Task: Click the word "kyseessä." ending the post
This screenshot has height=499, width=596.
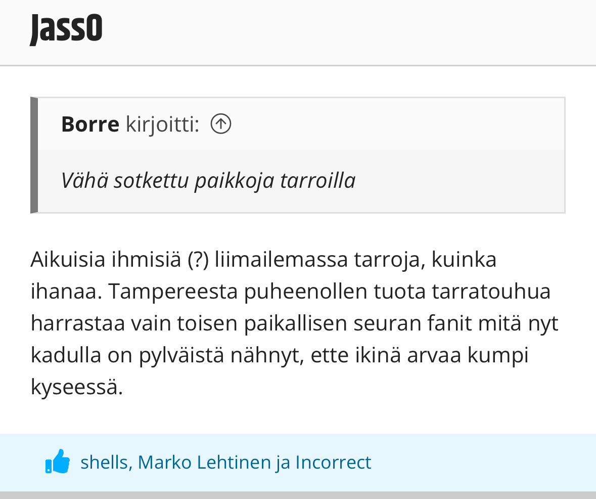Action: [x=77, y=387]
